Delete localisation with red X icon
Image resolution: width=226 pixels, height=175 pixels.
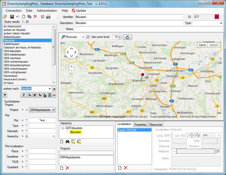click(x=126, y=168)
